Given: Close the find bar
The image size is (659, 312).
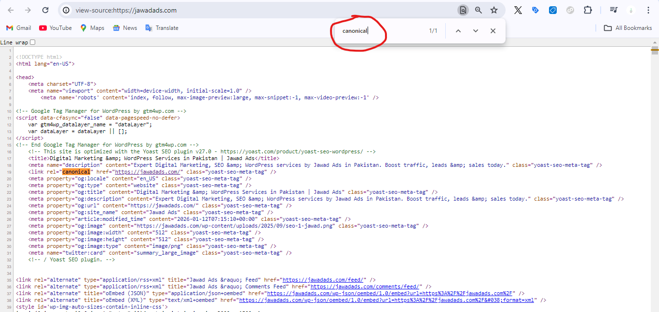Looking at the screenshot, I should coord(493,31).
